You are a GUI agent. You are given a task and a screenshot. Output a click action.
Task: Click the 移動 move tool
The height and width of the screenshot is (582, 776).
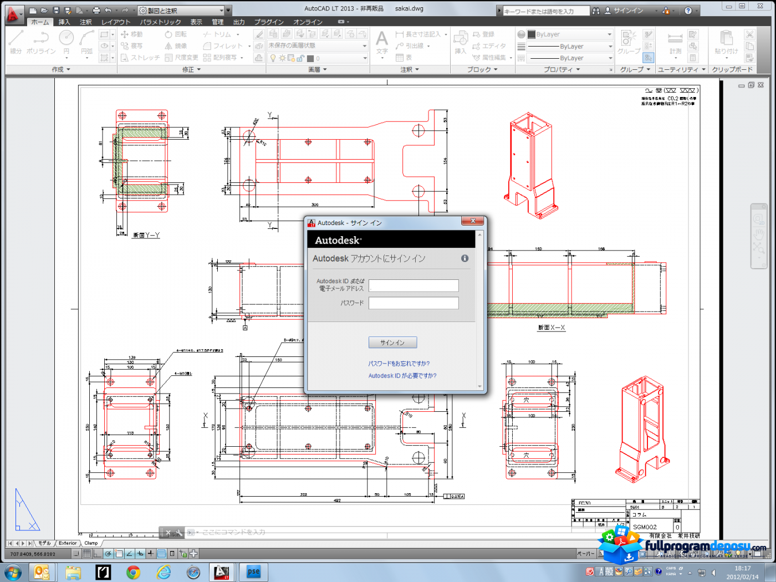click(x=132, y=34)
